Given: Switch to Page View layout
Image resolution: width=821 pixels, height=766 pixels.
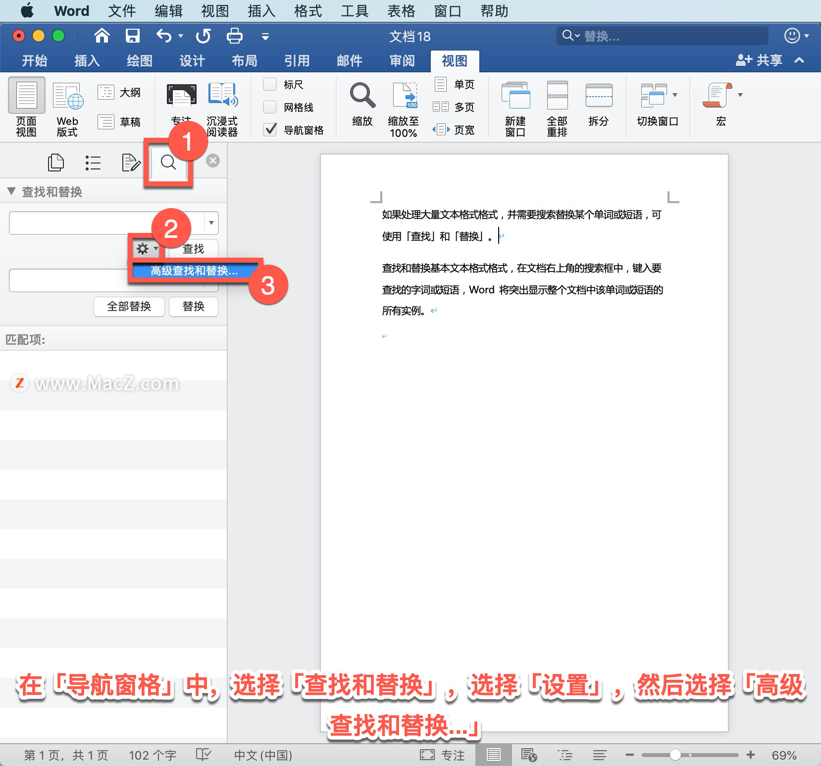Looking at the screenshot, I should tap(26, 107).
